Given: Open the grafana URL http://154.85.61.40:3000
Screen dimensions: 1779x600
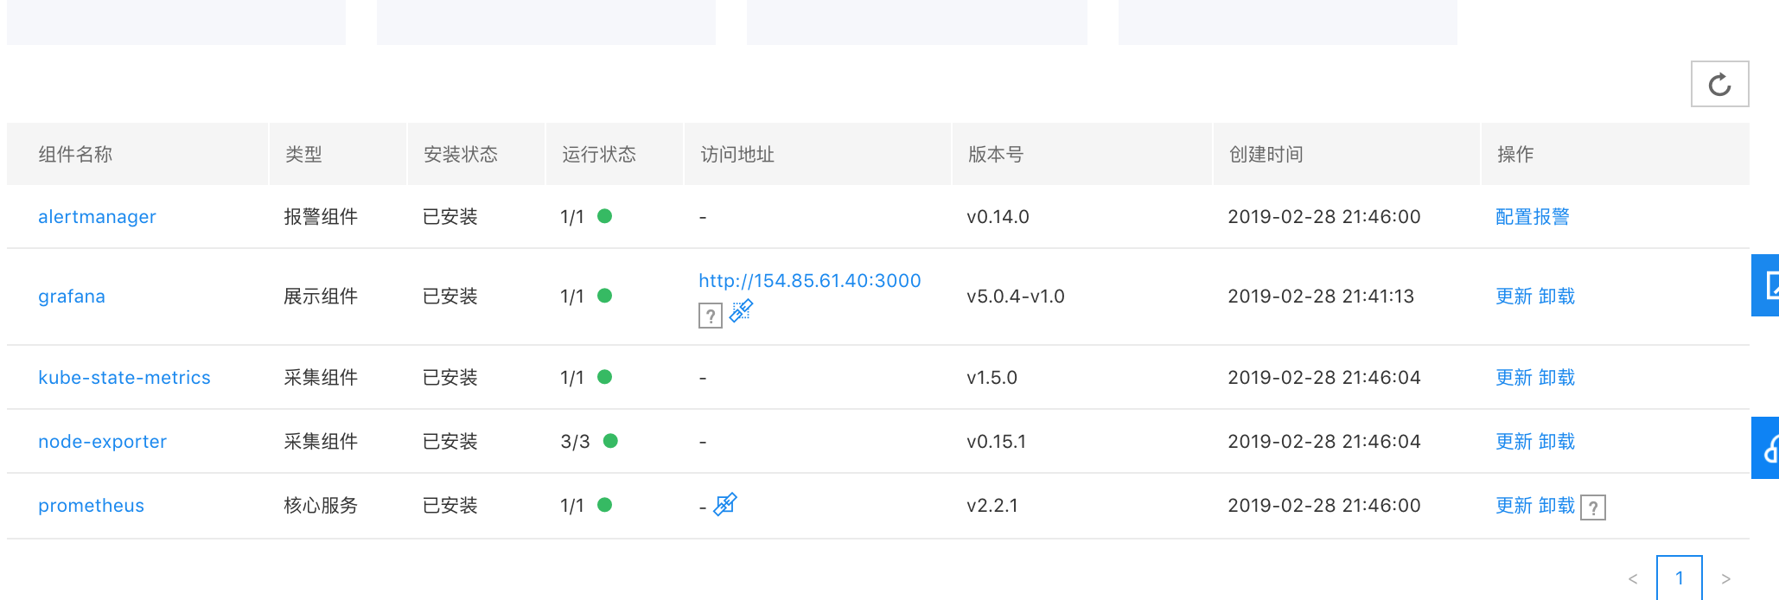Looking at the screenshot, I should [x=810, y=281].
